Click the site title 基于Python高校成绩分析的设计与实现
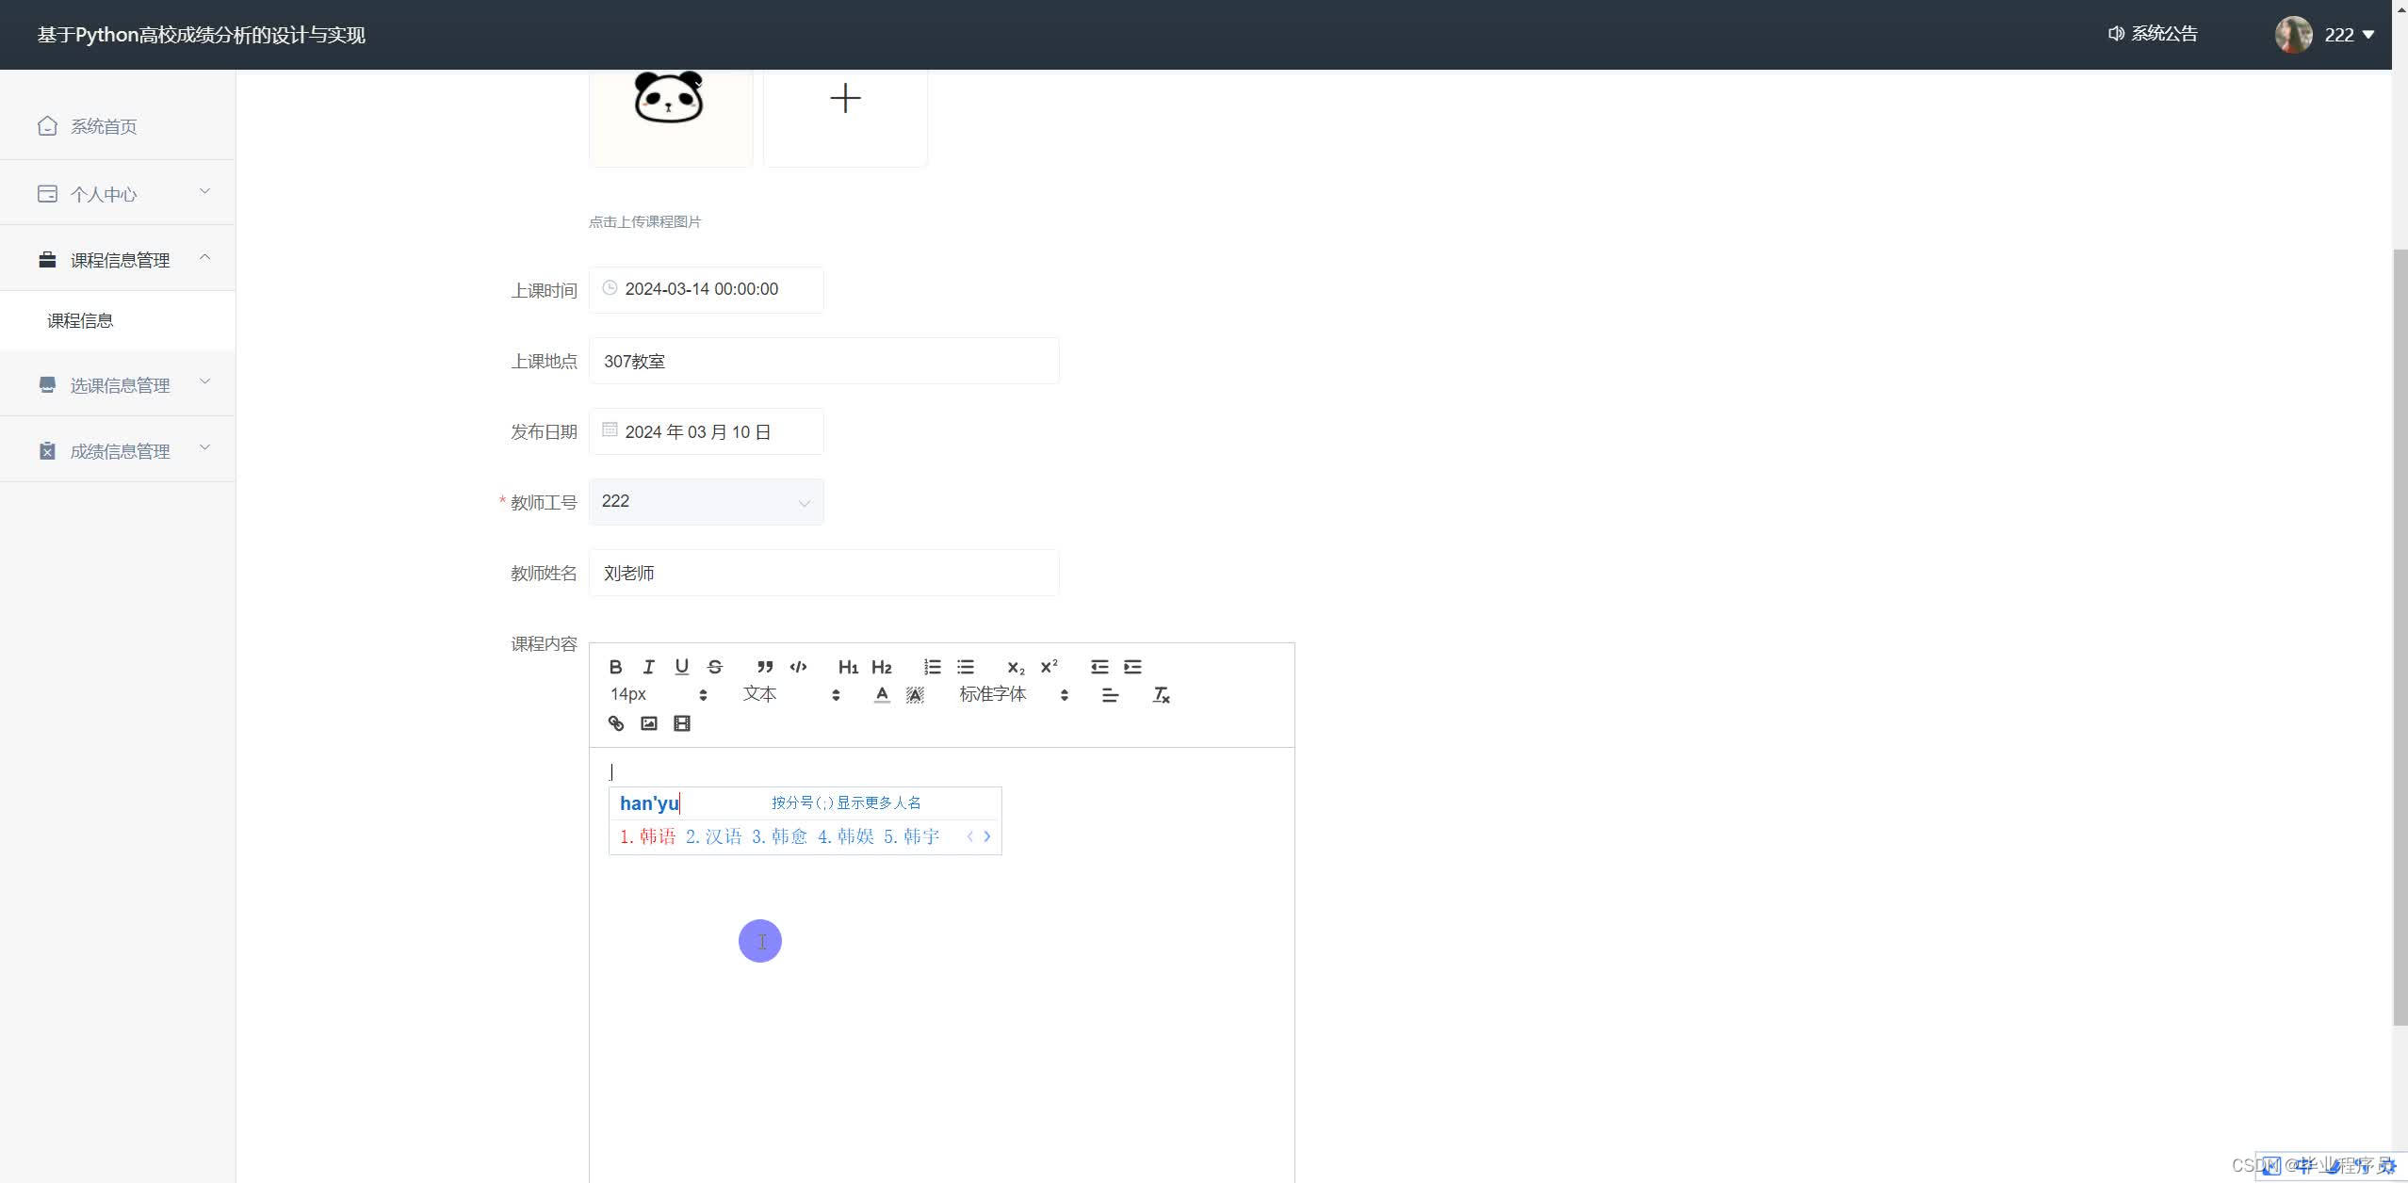This screenshot has width=2408, height=1183. tap(202, 35)
